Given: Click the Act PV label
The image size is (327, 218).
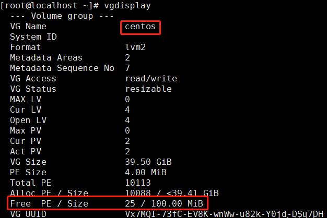Looking at the screenshot, I should [x=26, y=151].
